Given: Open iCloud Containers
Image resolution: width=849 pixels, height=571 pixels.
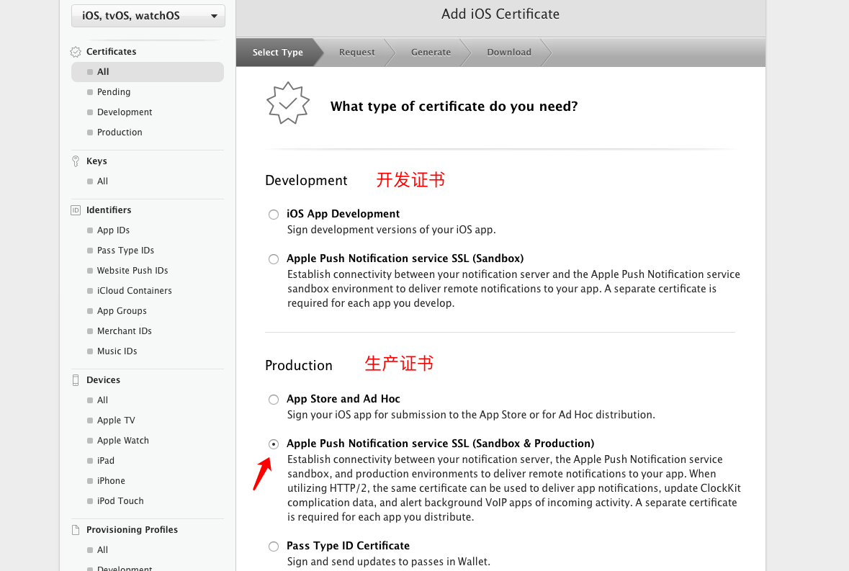Looking at the screenshot, I should coord(134,291).
